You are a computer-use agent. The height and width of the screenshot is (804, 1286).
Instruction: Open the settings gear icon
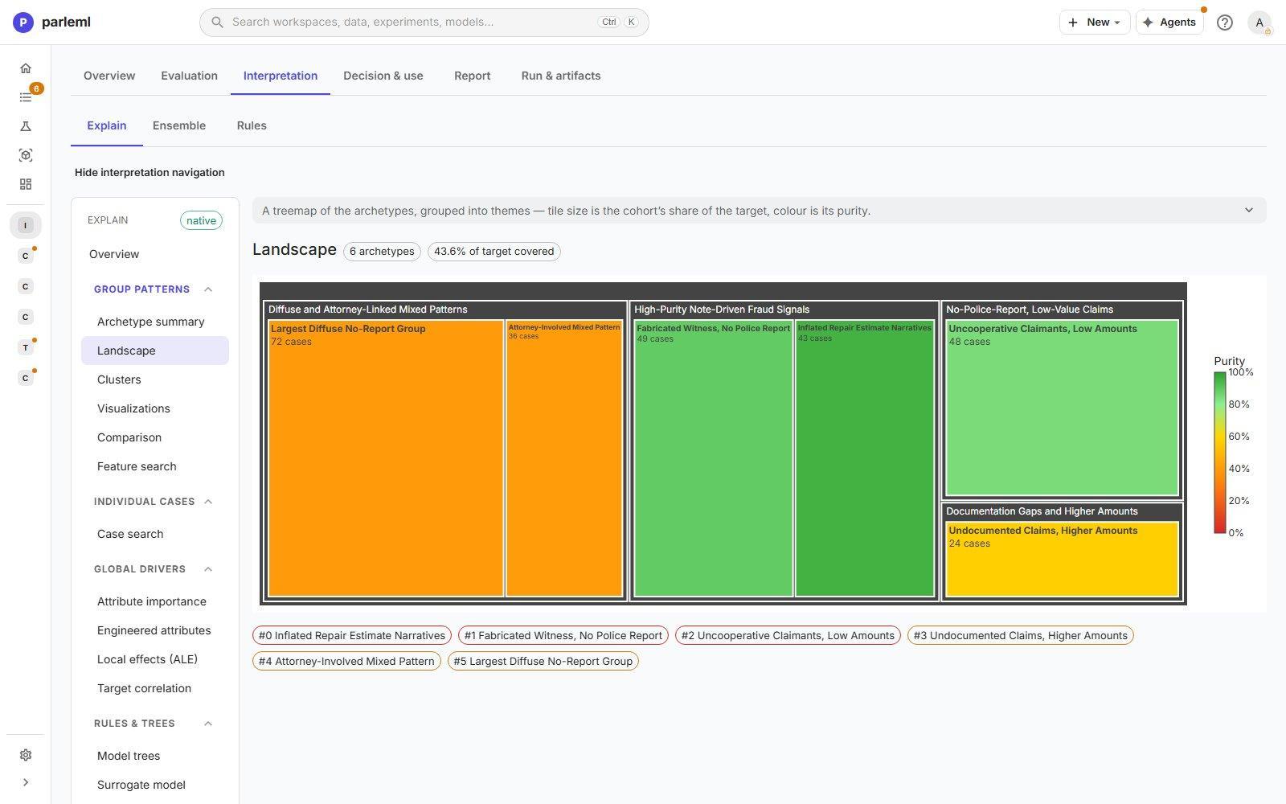26,755
